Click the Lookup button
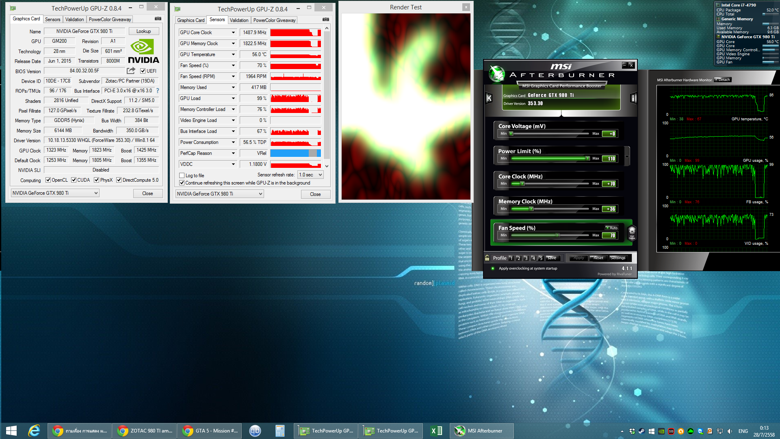The height and width of the screenshot is (439, 780). (x=143, y=31)
